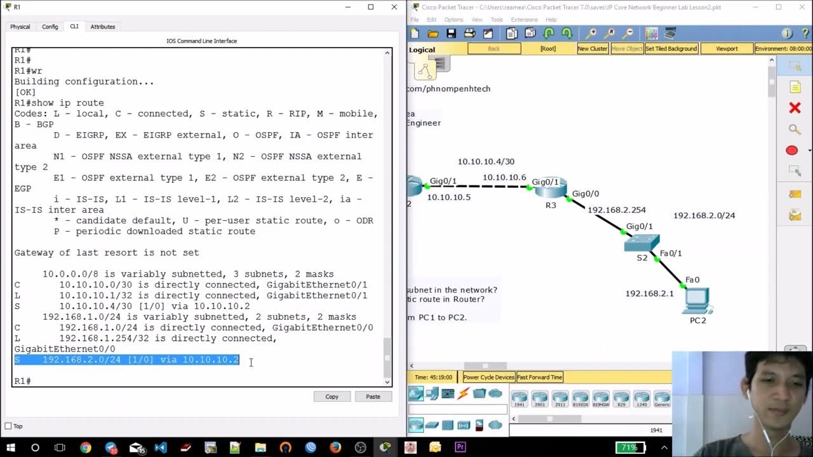Image resolution: width=813 pixels, height=457 pixels.
Task: Choose End Devices category icon
Action: (x=432, y=394)
